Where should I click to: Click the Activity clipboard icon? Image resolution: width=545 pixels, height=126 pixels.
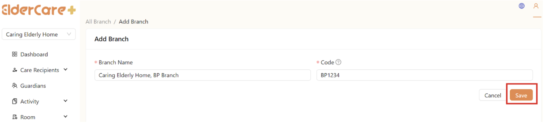pyautogui.click(x=15, y=101)
